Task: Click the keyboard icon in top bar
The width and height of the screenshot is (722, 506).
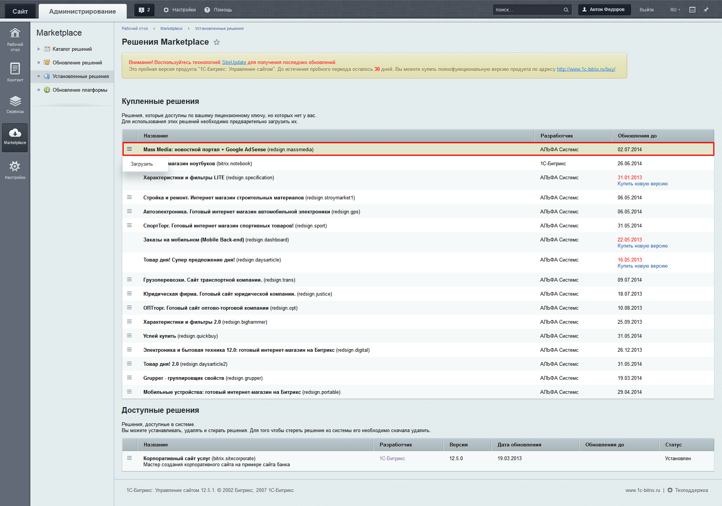Action: coord(692,10)
